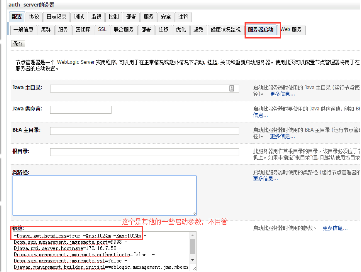This screenshot has width=361, height=272.
Task: Open the top-row 服务 tab
Action: click(x=148, y=17)
